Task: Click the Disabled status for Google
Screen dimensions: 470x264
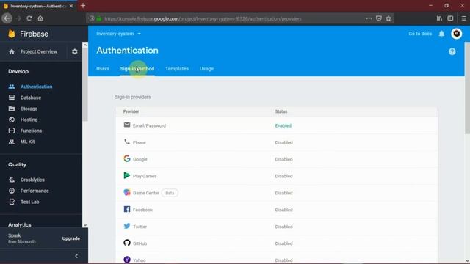Action: click(284, 159)
